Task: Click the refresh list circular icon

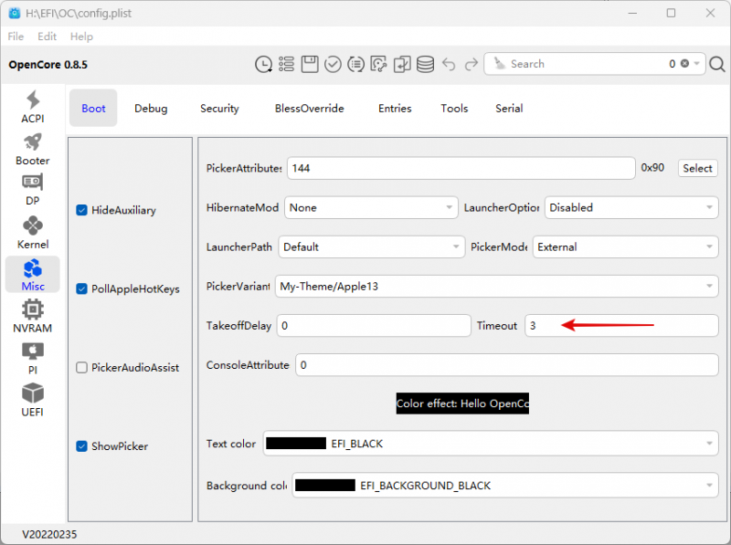Action: click(x=355, y=64)
